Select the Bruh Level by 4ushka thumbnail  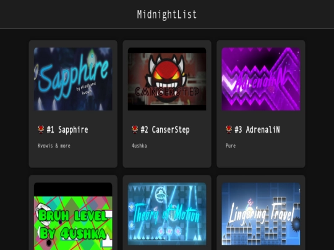[x=73, y=216]
